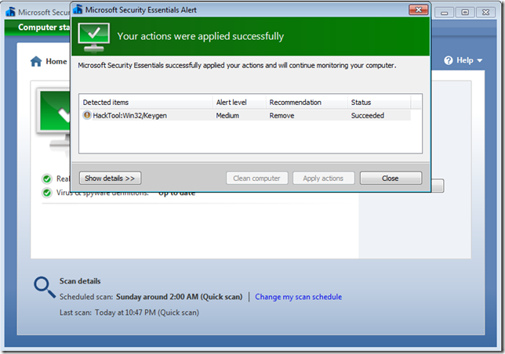
Task: Close the alert dialog with its red X
Action: pos(419,9)
